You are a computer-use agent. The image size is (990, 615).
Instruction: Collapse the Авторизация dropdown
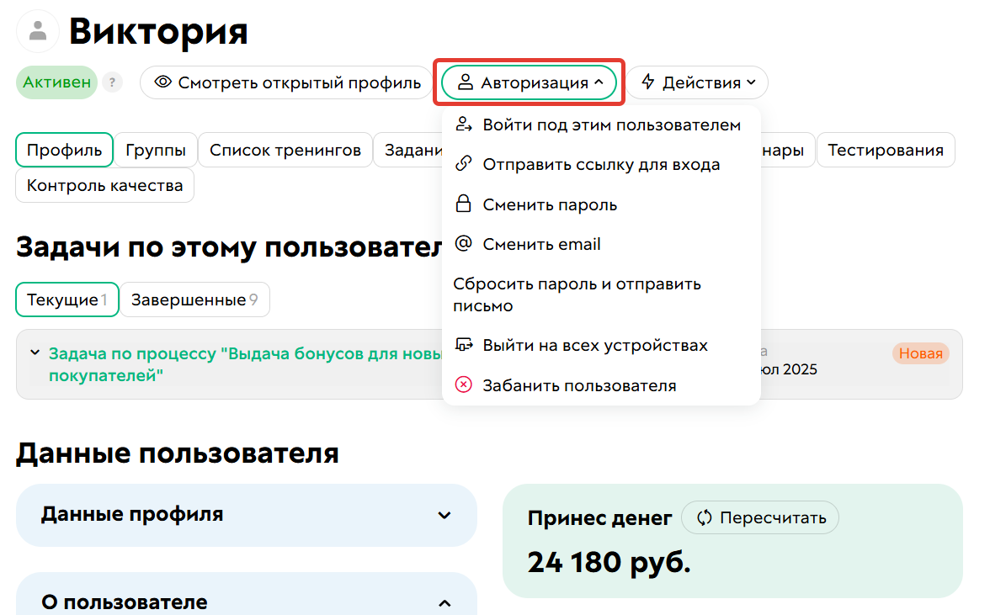529,82
